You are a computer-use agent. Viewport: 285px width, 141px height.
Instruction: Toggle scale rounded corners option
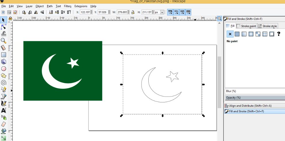click(176, 12)
